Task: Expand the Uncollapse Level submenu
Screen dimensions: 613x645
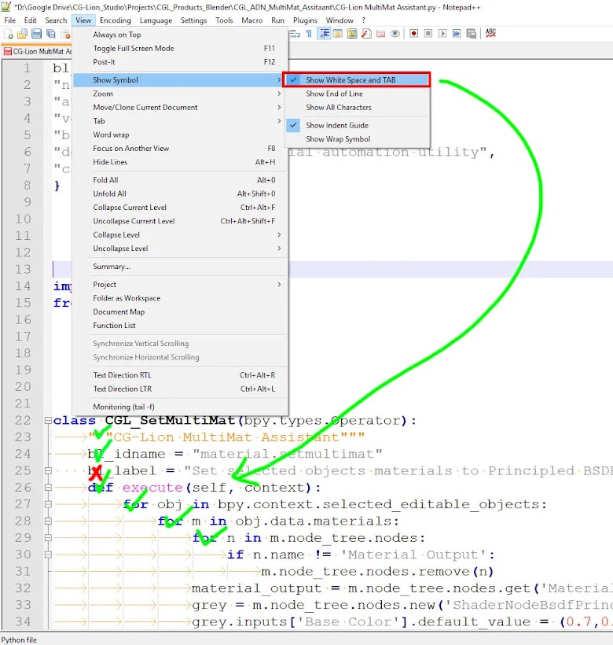Action: tap(180, 249)
